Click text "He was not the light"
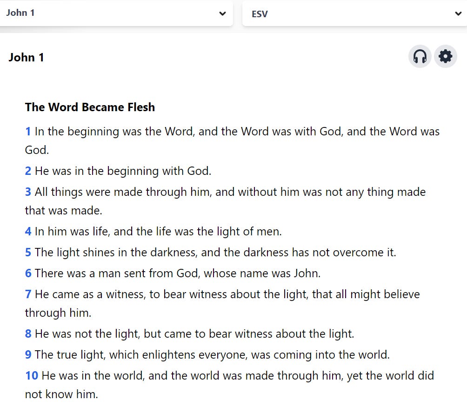Screen dimensions: 467x407 click(x=87, y=334)
